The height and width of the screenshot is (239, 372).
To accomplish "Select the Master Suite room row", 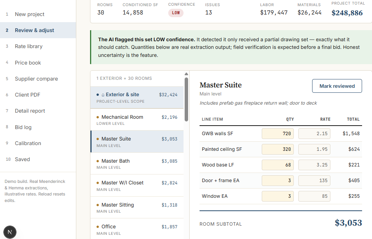I will click(137, 142).
